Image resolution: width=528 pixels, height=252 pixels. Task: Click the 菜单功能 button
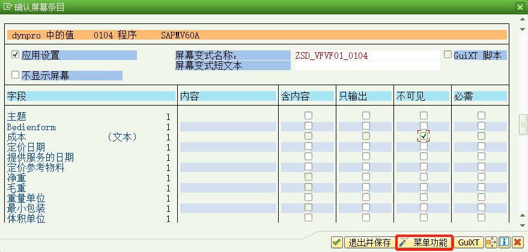[425, 242]
